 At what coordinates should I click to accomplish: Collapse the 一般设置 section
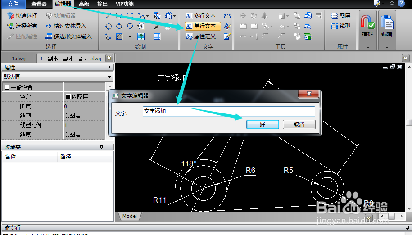pos(7,87)
